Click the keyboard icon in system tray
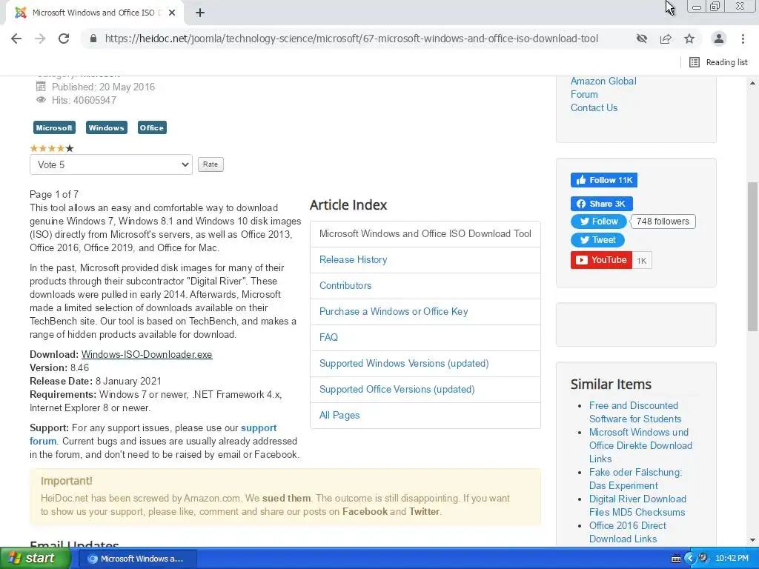 676,559
